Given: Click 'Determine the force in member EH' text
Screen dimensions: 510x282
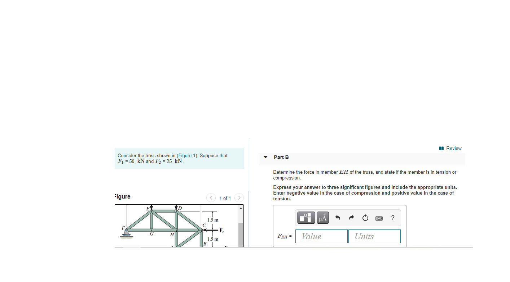Looking at the screenshot, I should (365, 175).
